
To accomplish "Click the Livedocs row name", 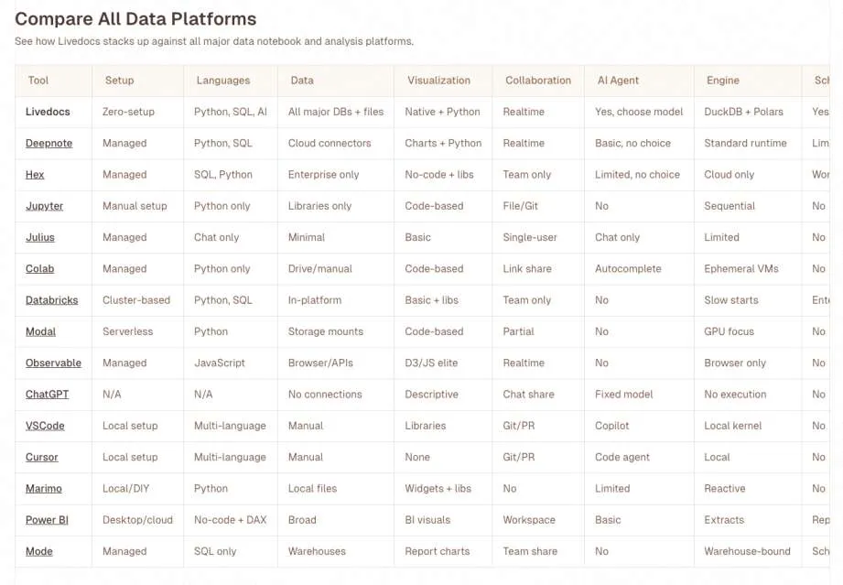I will (x=48, y=112).
